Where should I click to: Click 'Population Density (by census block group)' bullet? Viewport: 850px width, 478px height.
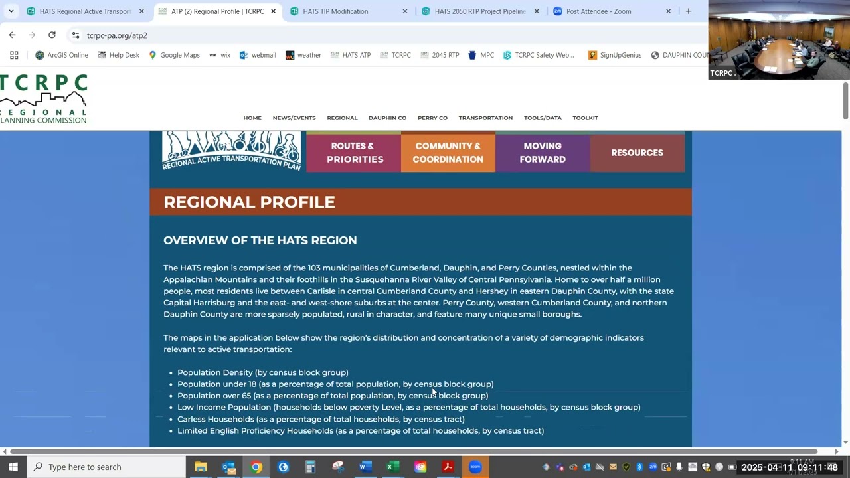[263, 372]
